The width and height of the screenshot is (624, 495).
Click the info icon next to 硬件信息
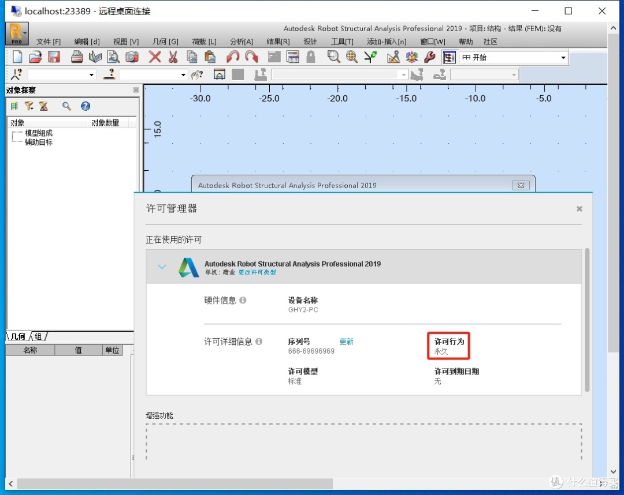click(x=243, y=301)
